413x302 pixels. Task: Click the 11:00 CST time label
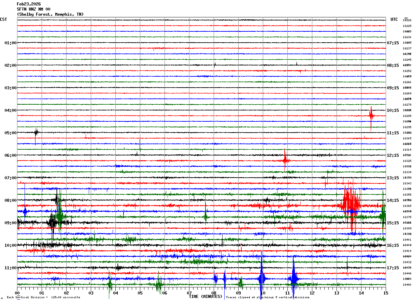(x=11, y=268)
